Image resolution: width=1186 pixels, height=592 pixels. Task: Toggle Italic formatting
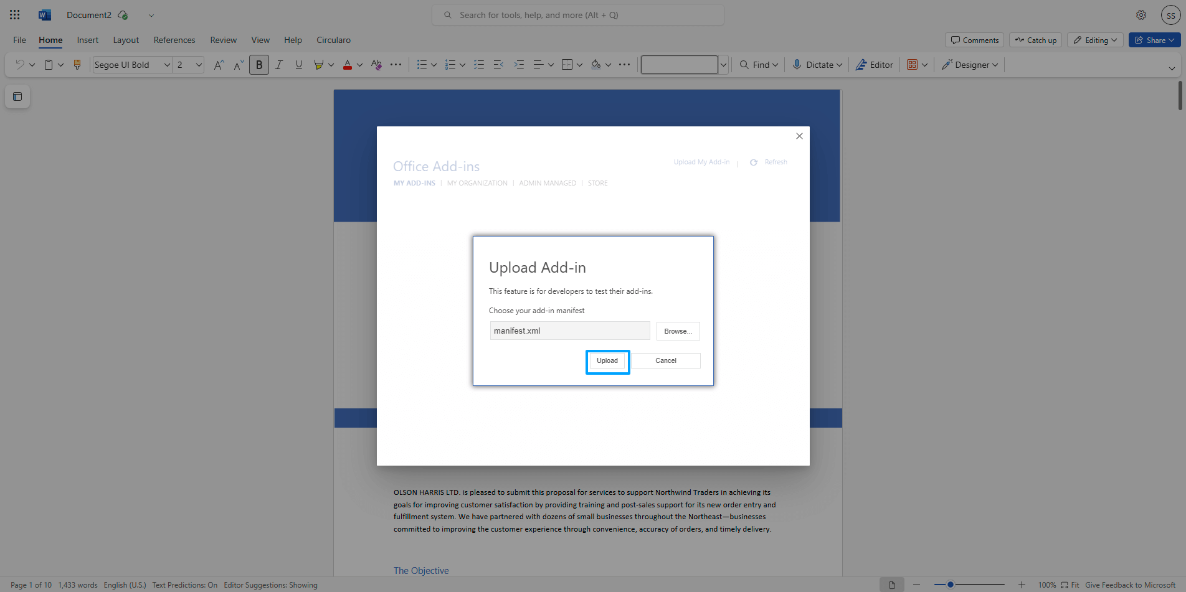(279, 65)
